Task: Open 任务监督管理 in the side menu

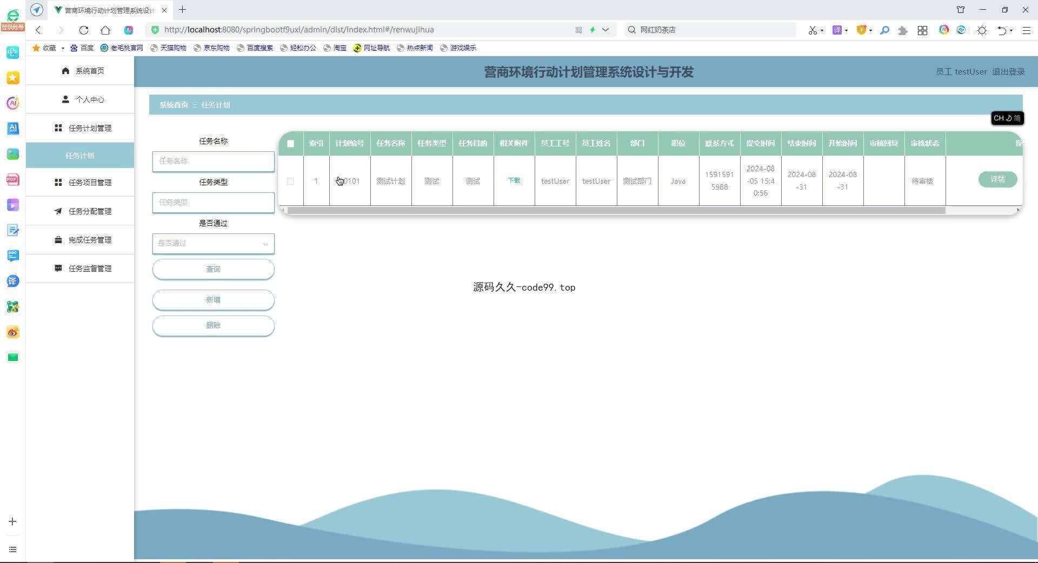Action: coord(80,269)
